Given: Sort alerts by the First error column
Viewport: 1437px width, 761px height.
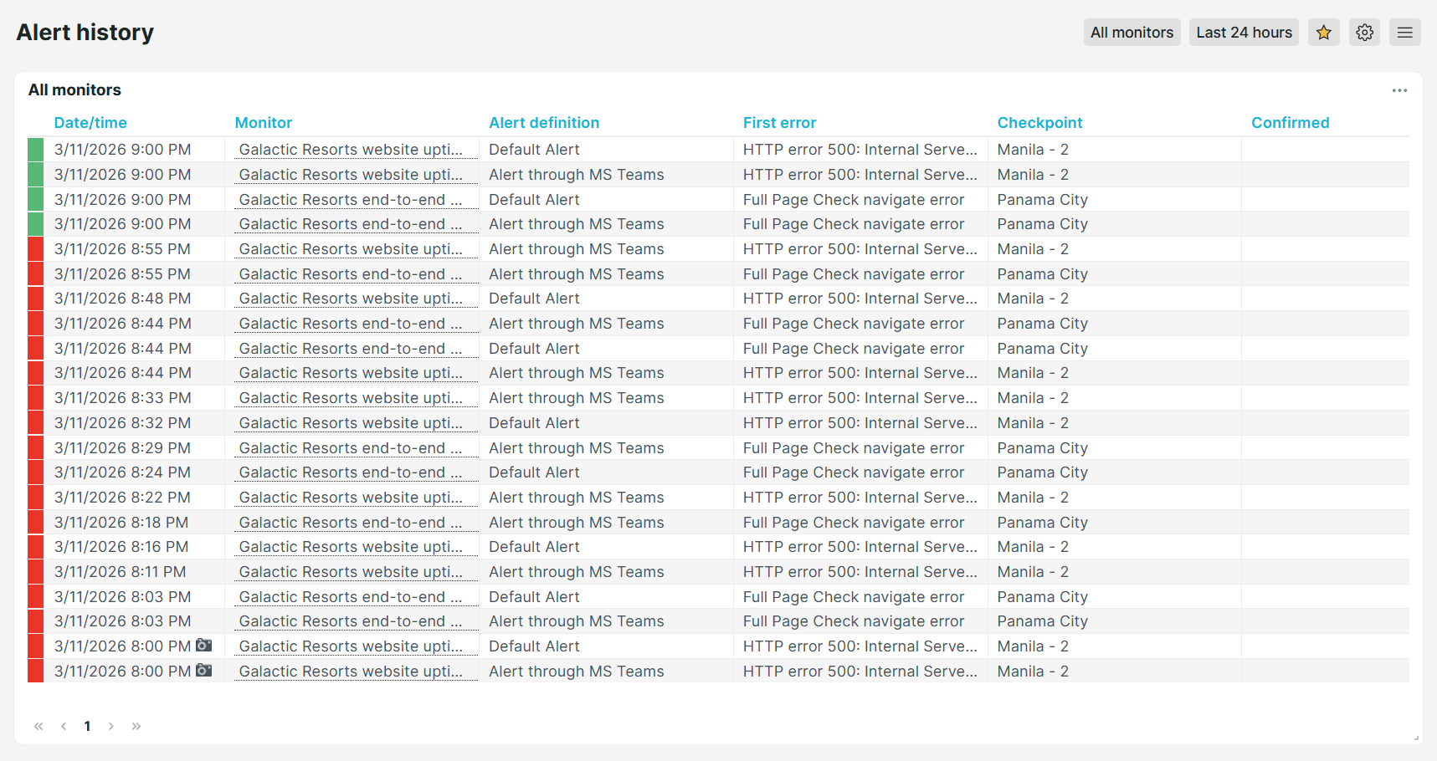Looking at the screenshot, I should [779, 122].
